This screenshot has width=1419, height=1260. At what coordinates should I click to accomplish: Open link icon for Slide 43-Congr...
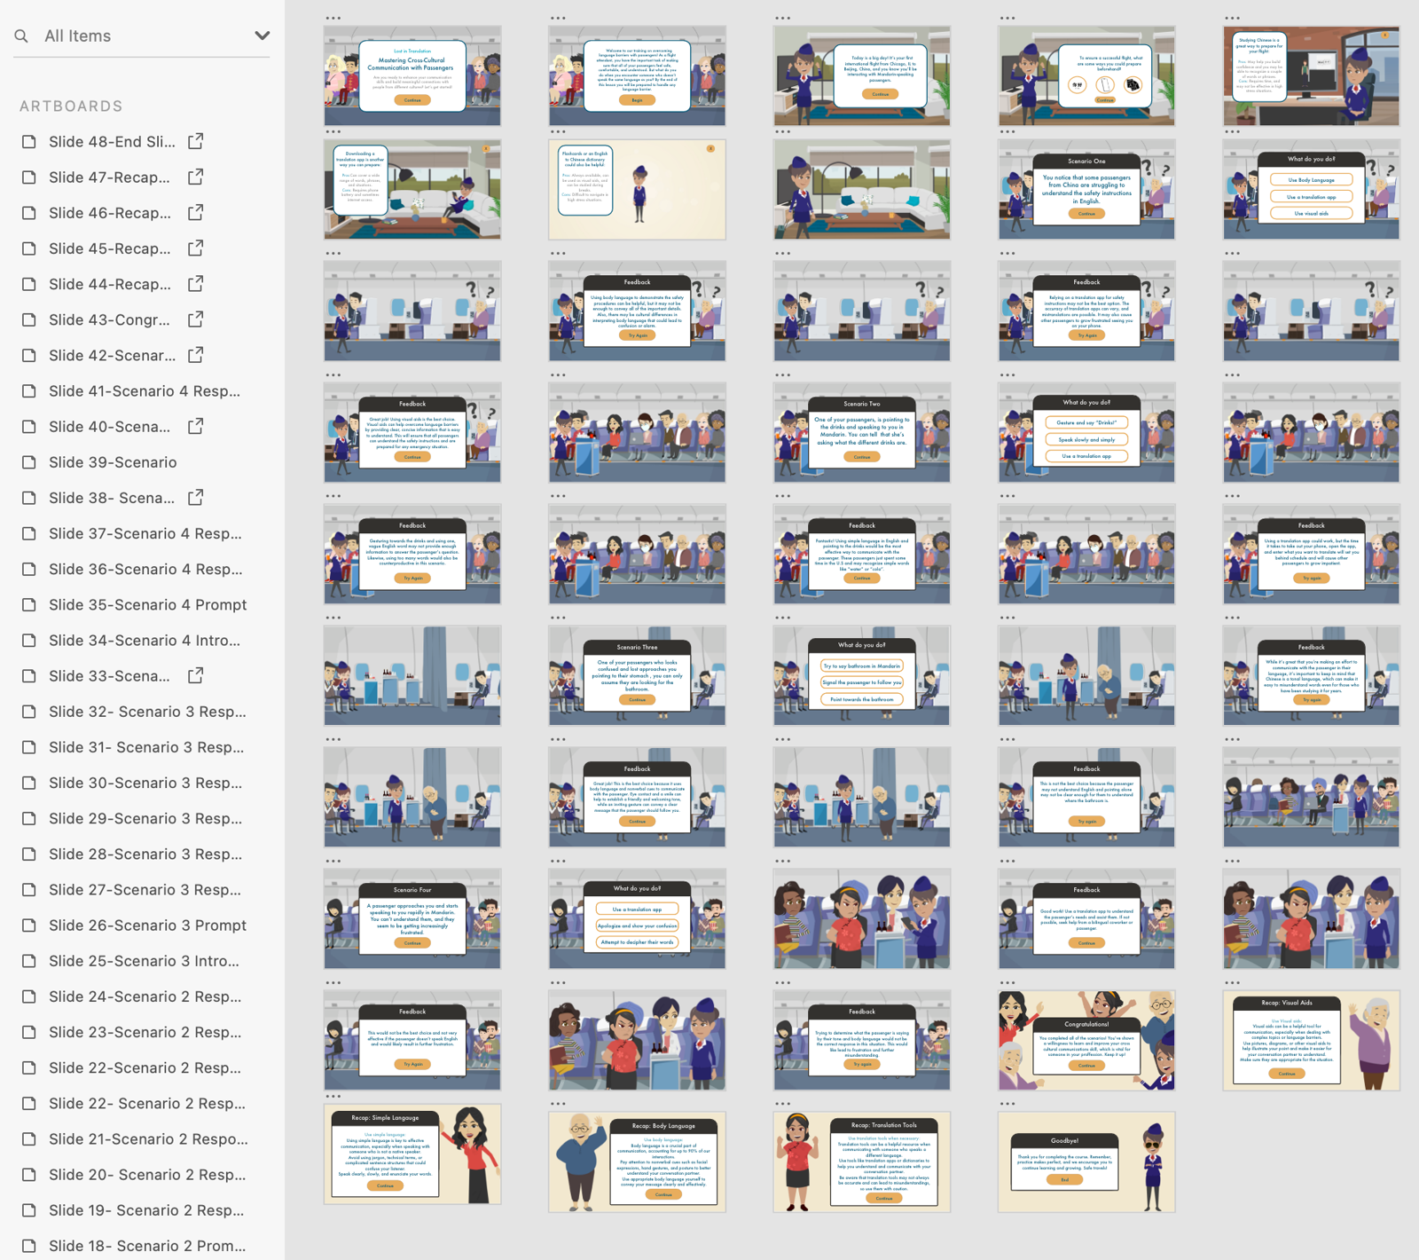tap(196, 319)
